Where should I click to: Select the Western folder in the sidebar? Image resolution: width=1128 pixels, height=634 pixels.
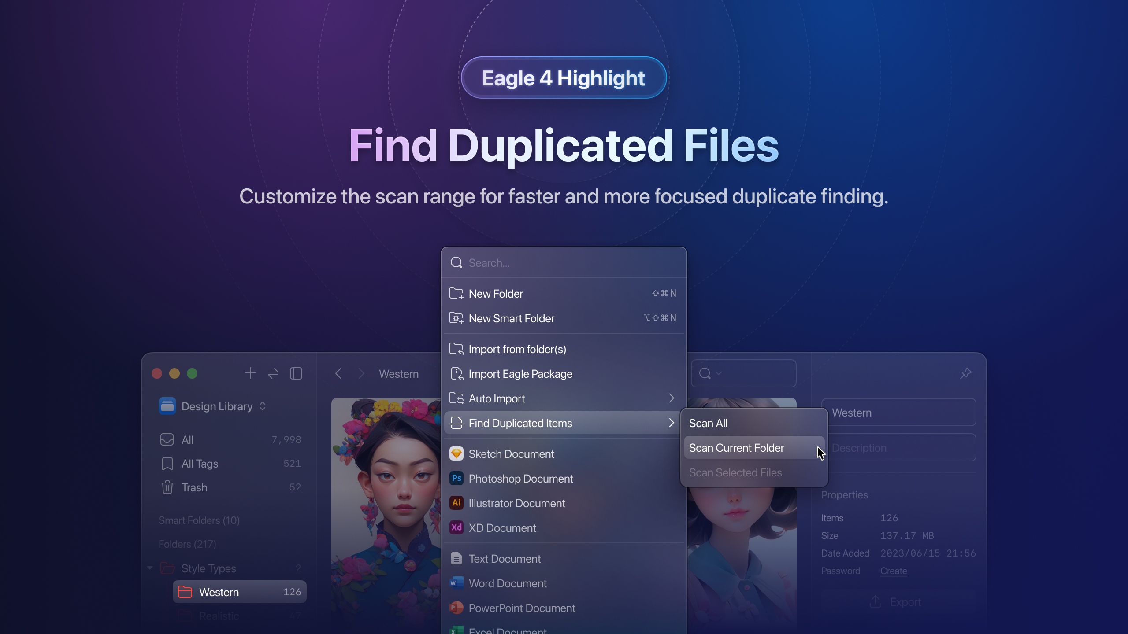point(219,592)
